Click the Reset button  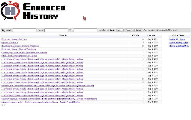pos(138,30)
